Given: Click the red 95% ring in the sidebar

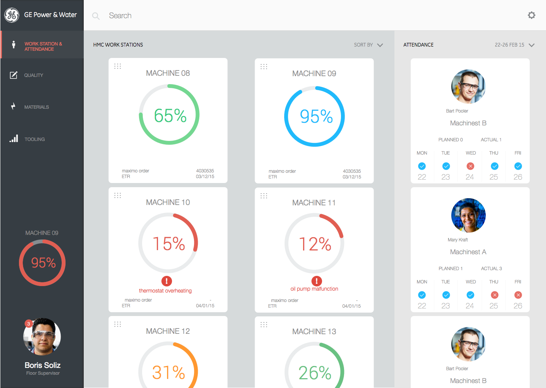Looking at the screenshot, I should coord(42,263).
